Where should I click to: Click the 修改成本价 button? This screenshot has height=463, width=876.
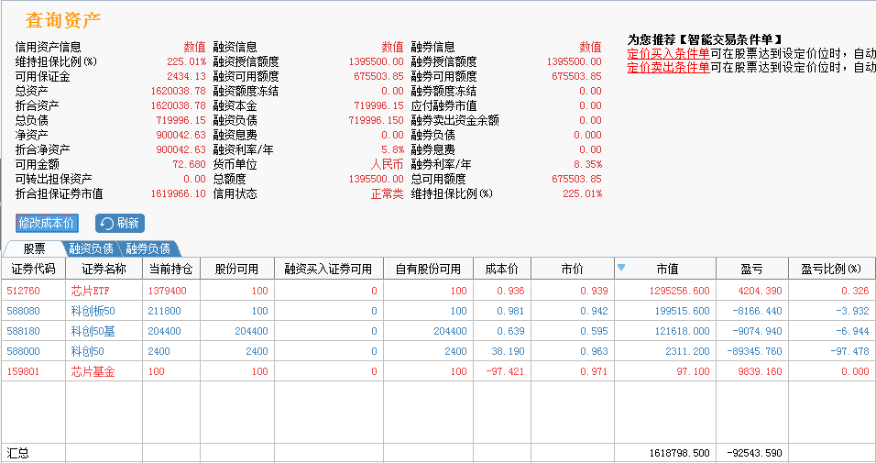click(x=47, y=223)
